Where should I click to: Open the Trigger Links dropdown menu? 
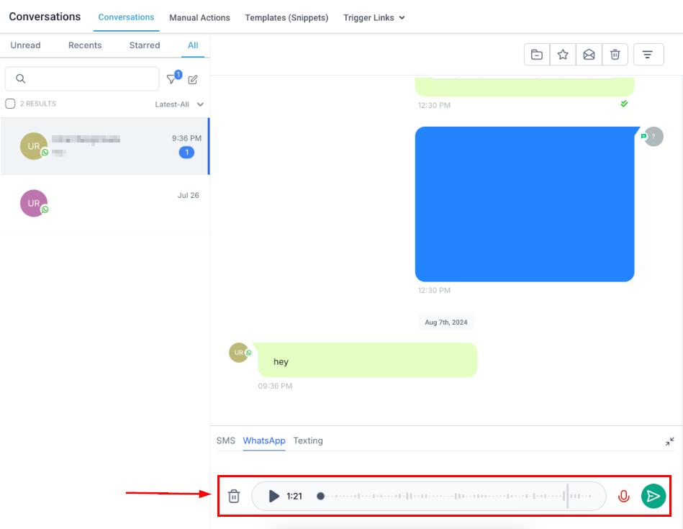click(374, 18)
